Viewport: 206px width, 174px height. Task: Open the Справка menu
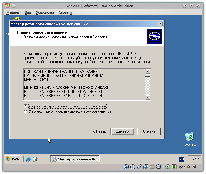tap(65, 12)
